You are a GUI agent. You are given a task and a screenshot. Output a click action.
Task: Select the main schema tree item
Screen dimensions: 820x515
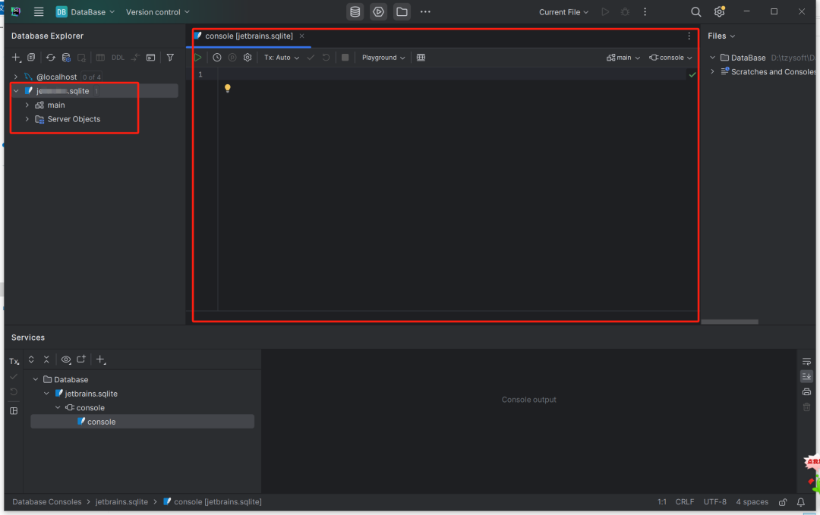click(x=56, y=105)
